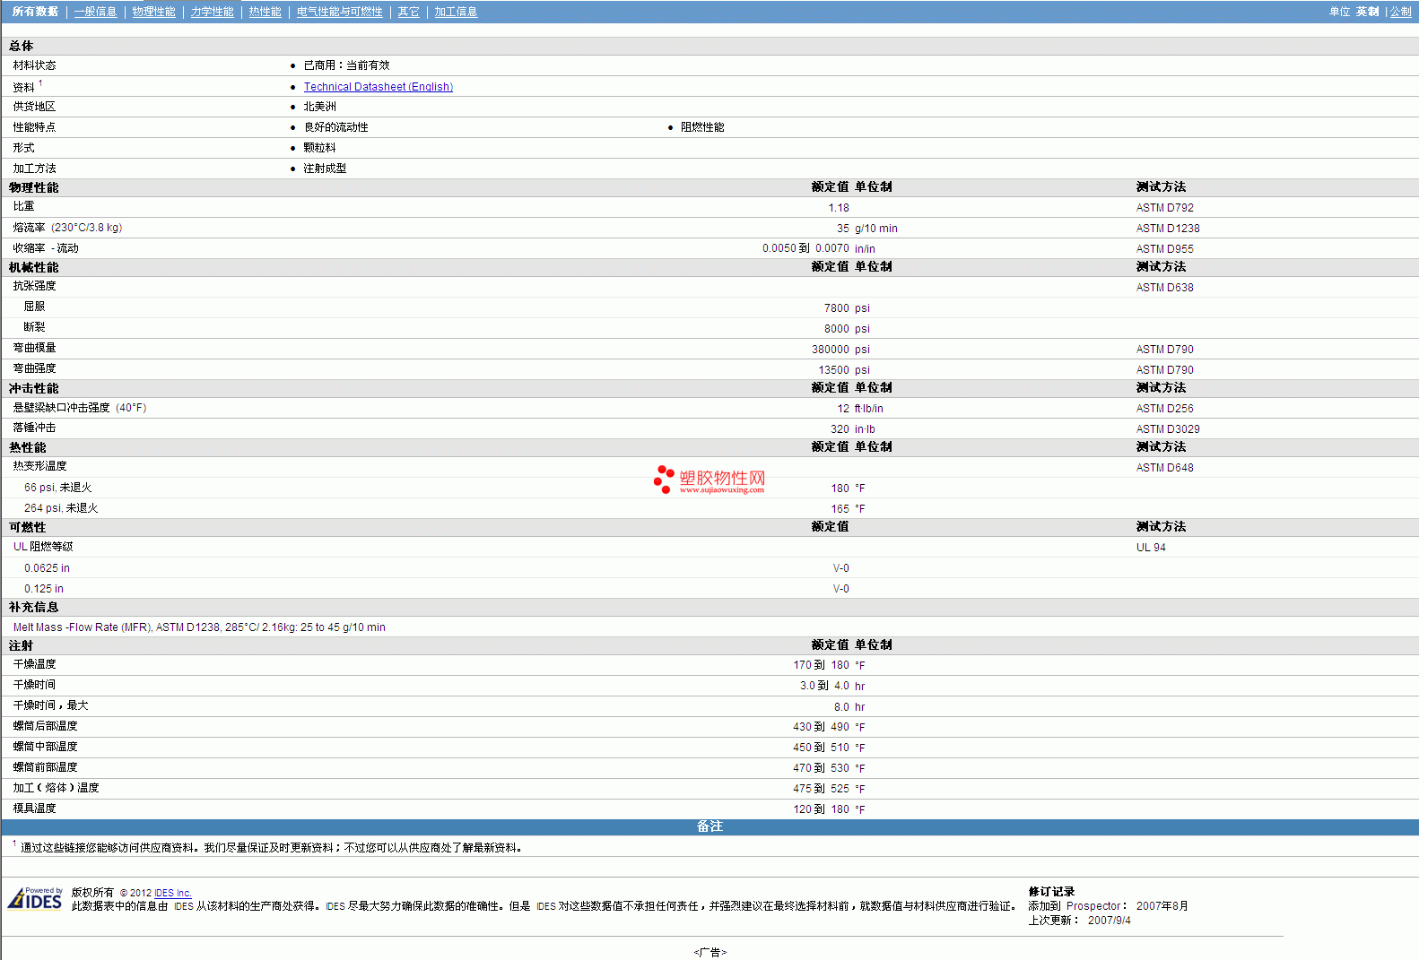The height and width of the screenshot is (960, 1419).
Task: Click the IDES logo in the footer
Action: (x=36, y=898)
